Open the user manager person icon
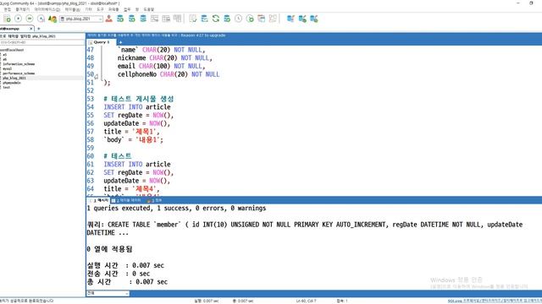This screenshot has width=542, height=304. [x=109, y=19]
